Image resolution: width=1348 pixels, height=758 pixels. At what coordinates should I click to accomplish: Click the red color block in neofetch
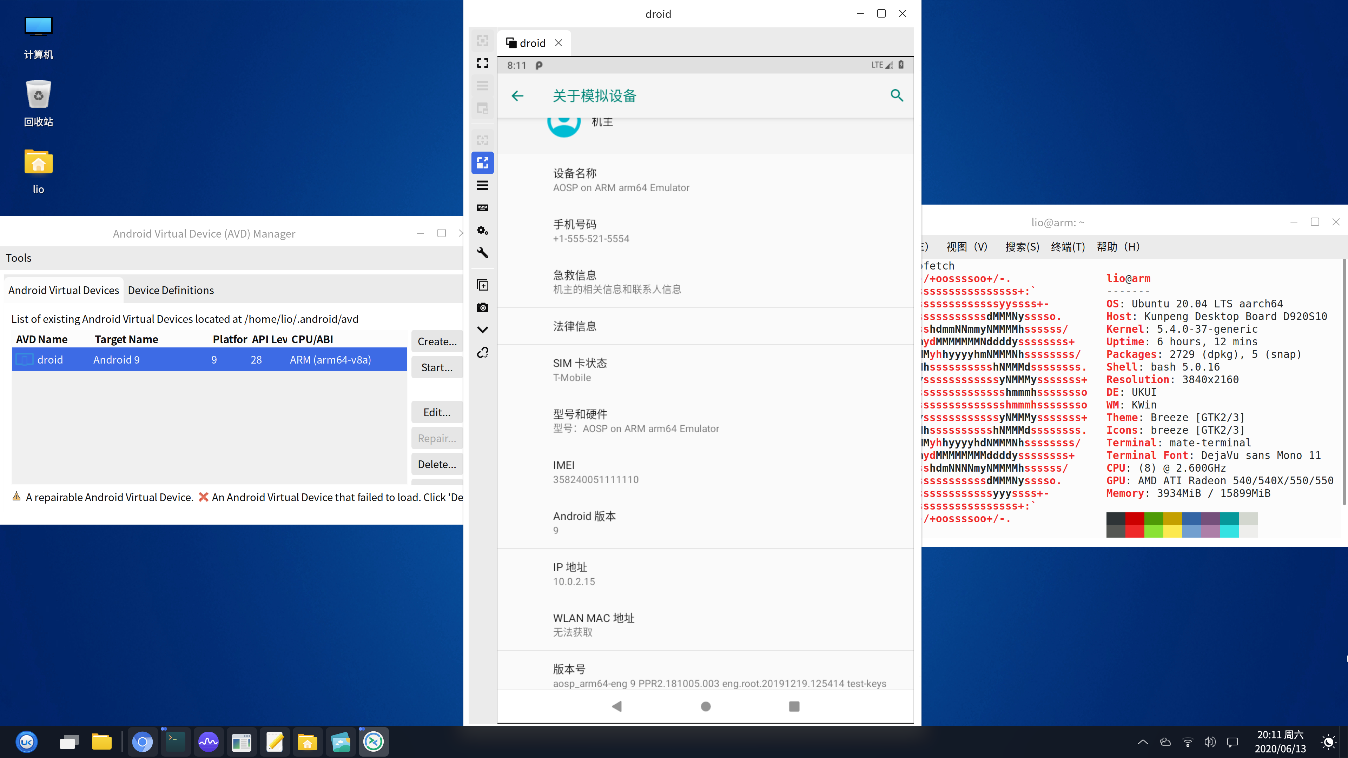coord(1135,518)
